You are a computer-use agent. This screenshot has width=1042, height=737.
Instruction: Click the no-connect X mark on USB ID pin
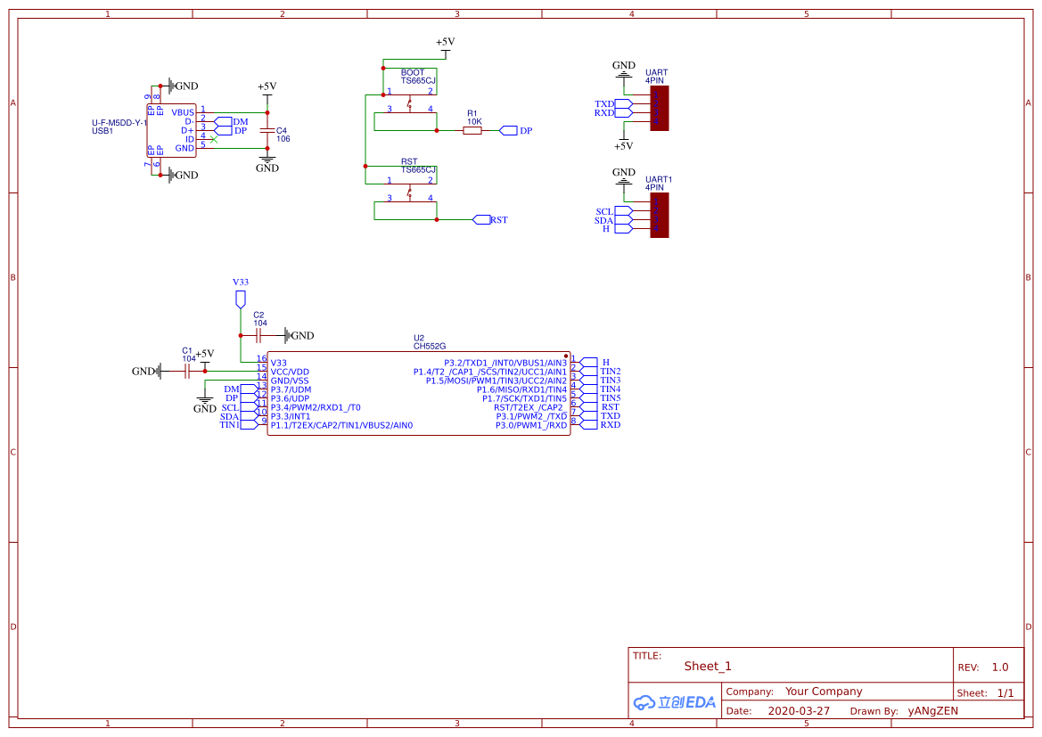click(x=213, y=140)
